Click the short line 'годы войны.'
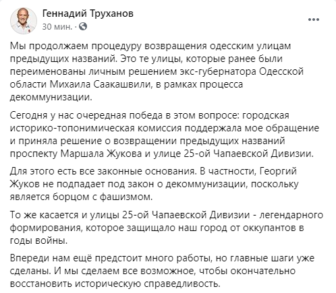Image resolution: width=336 pixels, height=293 pixels. pos(39,240)
